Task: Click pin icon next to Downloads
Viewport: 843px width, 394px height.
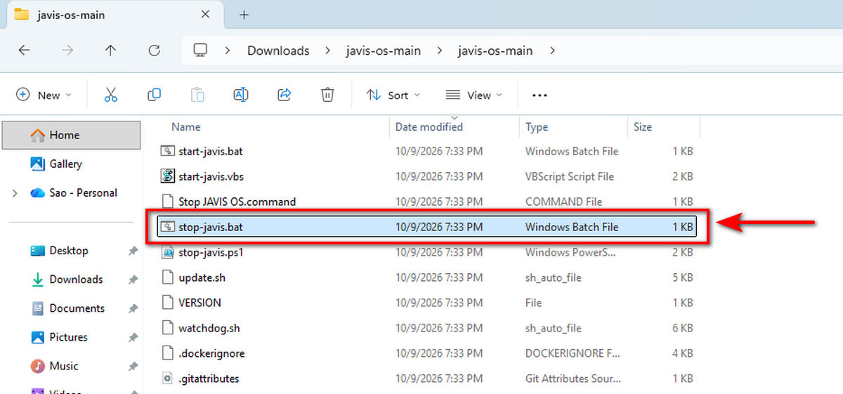Action: [133, 280]
